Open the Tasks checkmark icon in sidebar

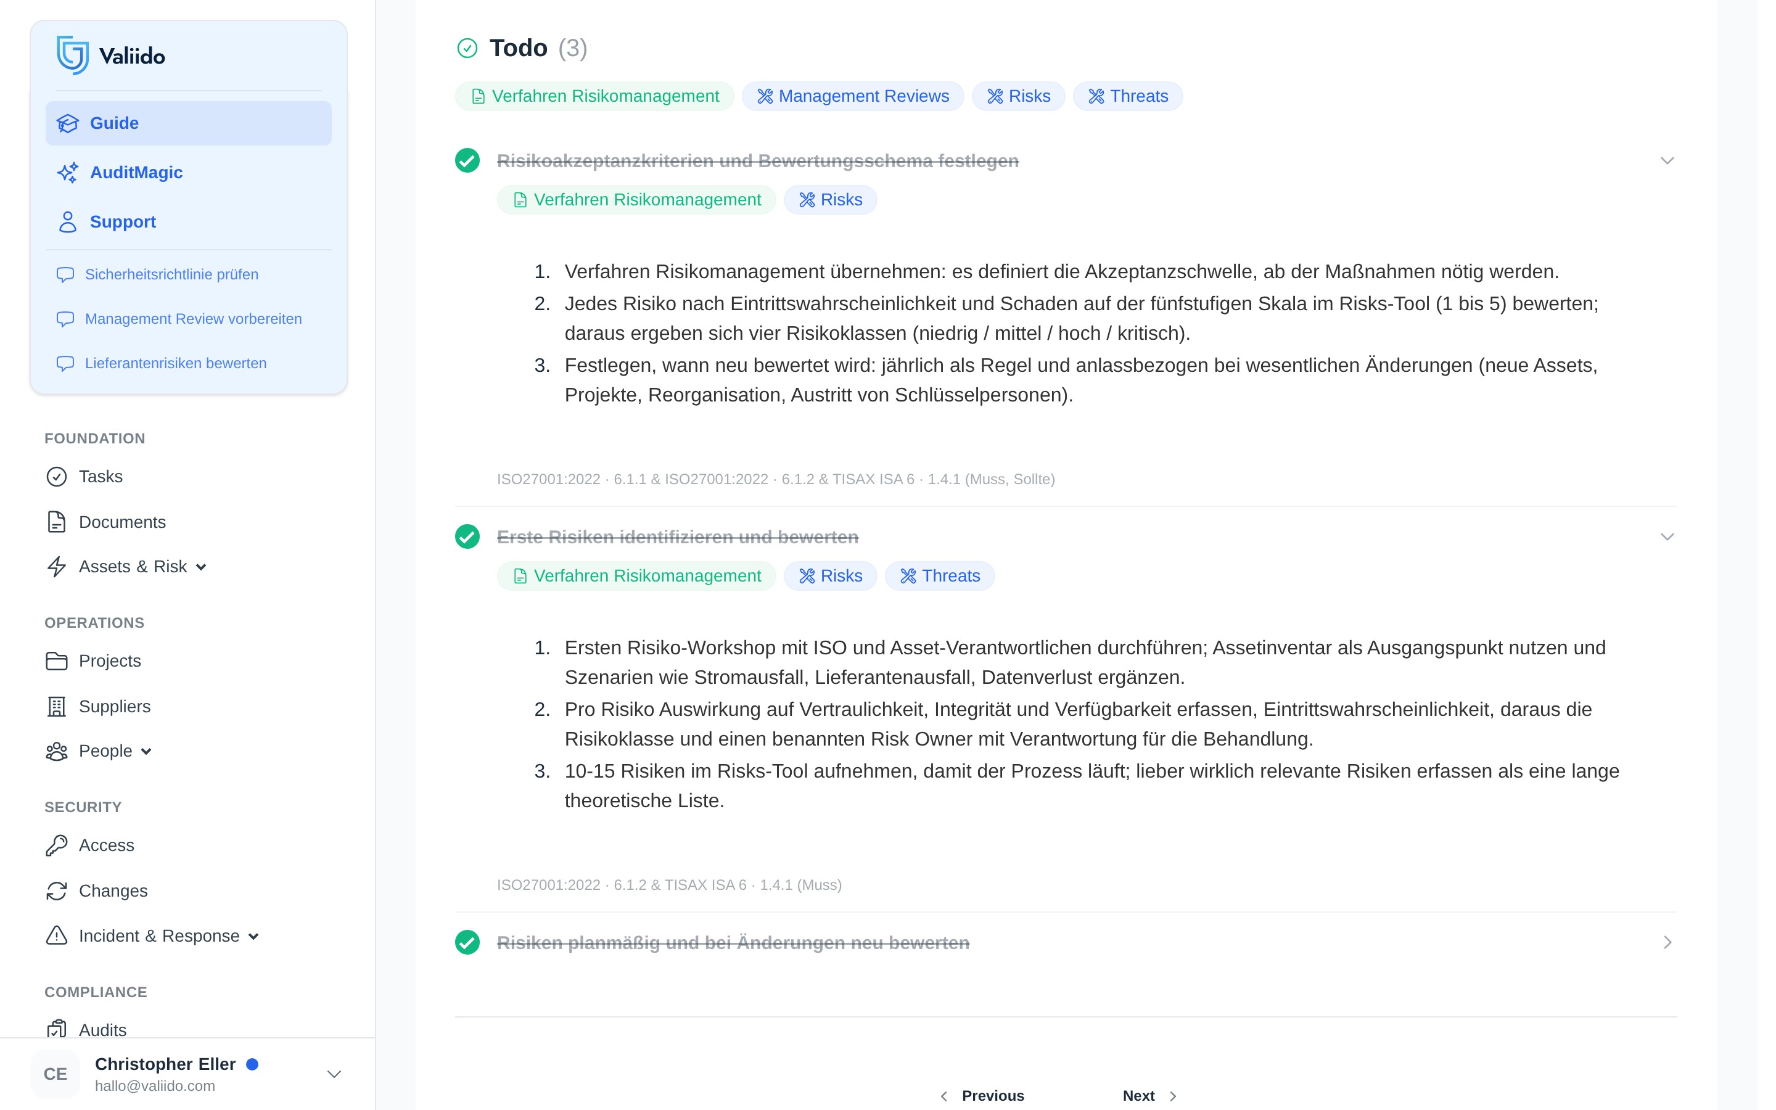pyautogui.click(x=57, y=477)
